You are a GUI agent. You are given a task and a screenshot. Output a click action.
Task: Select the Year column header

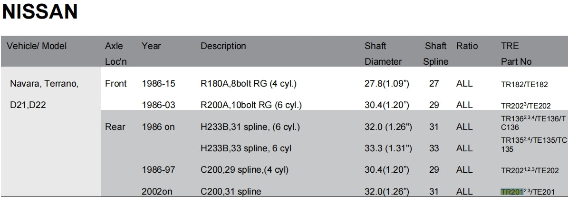click(x=151, y=46)
